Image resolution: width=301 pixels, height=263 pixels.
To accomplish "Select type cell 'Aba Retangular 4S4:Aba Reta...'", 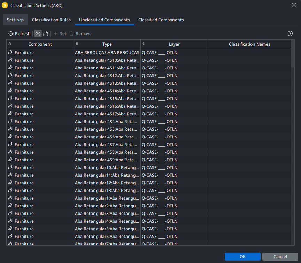I will pyautogui.click(x=107, y=122).
